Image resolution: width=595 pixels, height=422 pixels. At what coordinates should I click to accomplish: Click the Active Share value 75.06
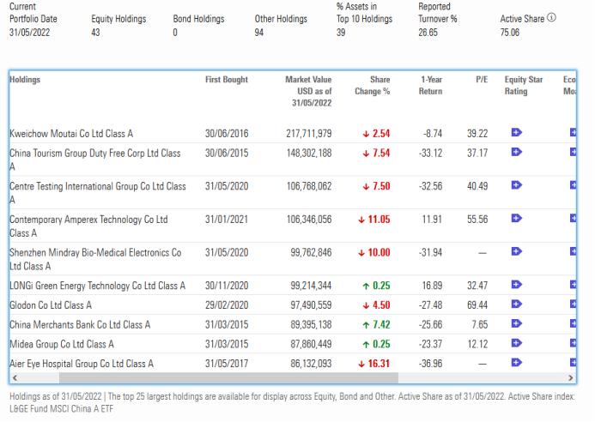pyautogui.click(x=510, y=33)
